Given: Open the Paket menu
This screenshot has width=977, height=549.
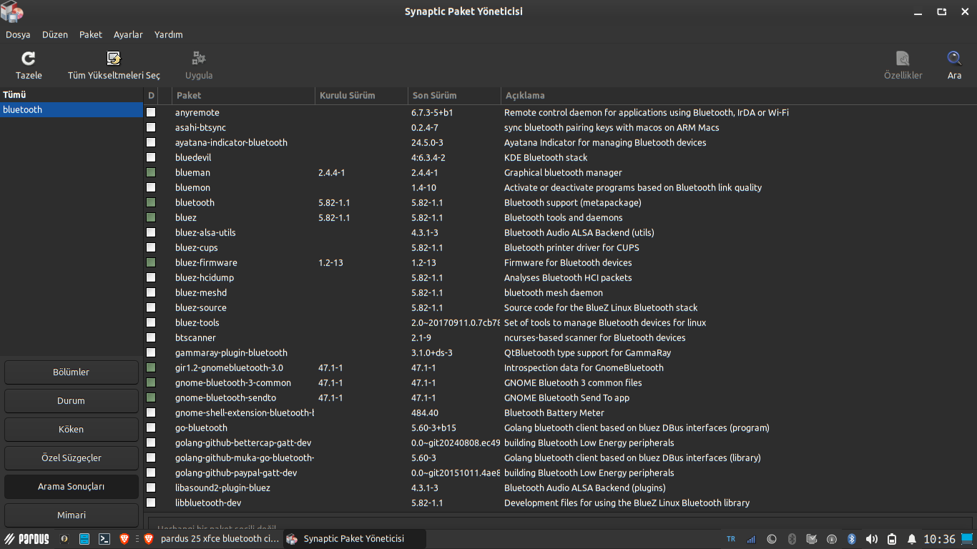Looking at the screenshot, I should pos(91,34).
